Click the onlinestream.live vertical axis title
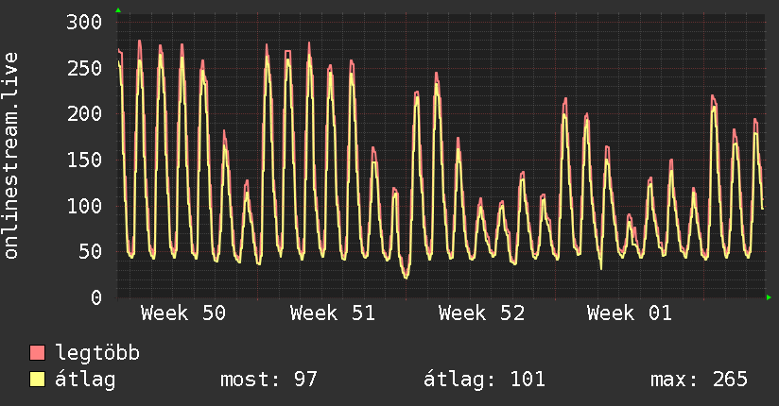Screen dimensions: 779x406 pyautogui.click(x=11, y=156)
